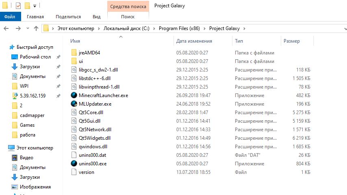Go up one folder level arrow

pos(36,28)
